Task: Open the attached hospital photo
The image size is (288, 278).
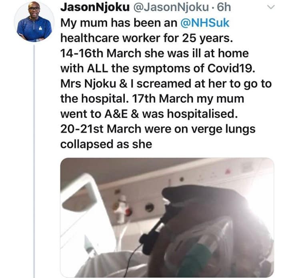Action: click(x=167, y=217)
